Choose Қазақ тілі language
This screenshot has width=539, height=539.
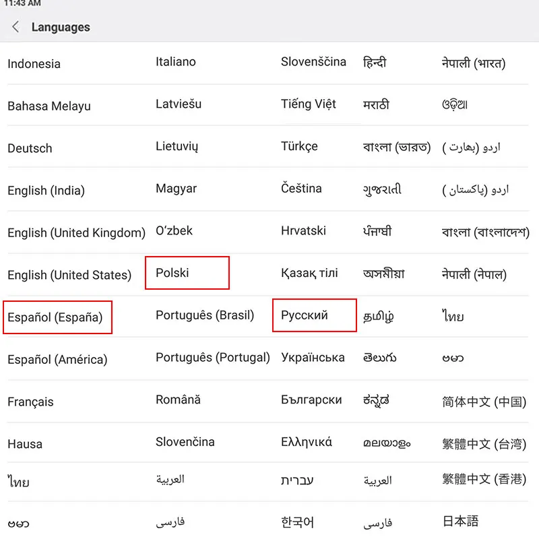coord(309,273)
